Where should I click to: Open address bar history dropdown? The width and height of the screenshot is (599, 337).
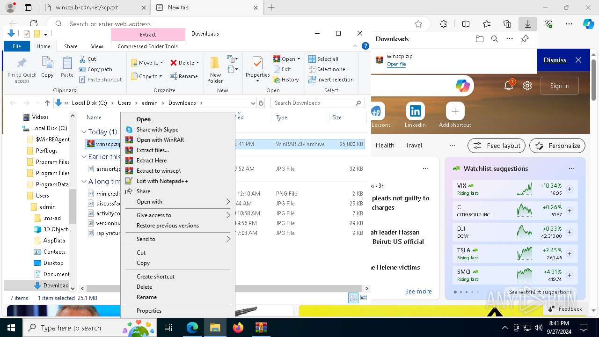(x=253, y=103)
